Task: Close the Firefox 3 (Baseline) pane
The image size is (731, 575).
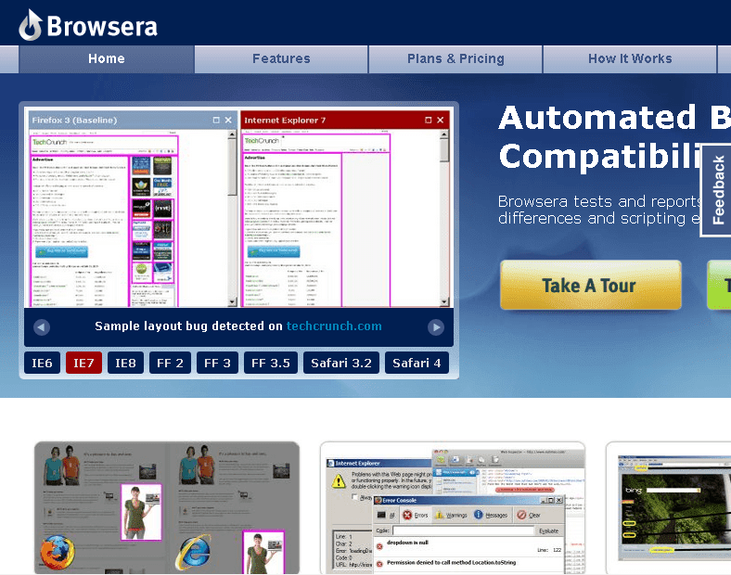Action: click(x=228, y=121)
